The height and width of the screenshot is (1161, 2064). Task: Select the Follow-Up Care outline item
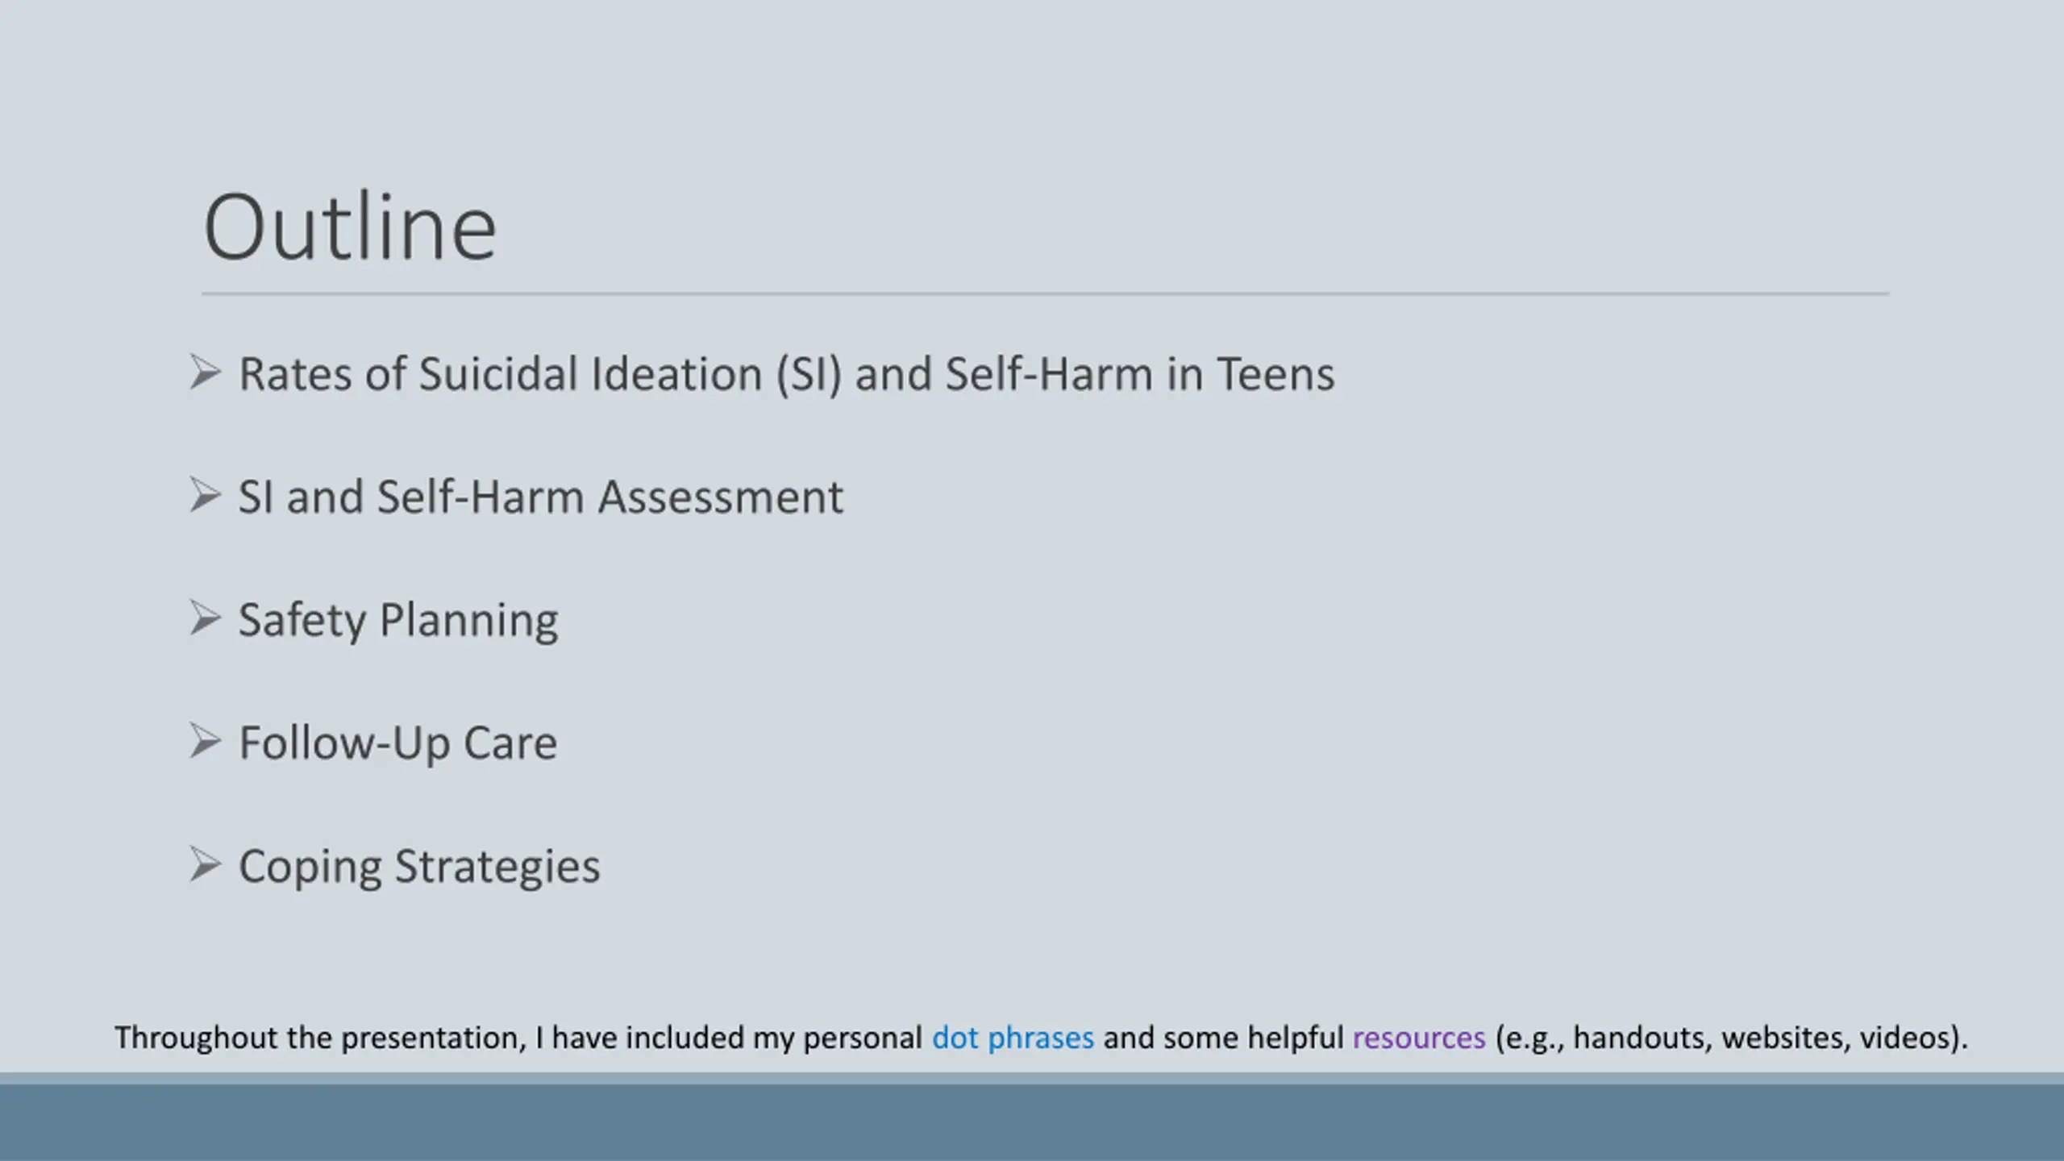click(398, 743)
